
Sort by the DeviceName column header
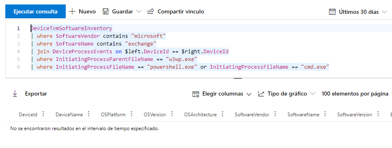[x=69, y=115]
